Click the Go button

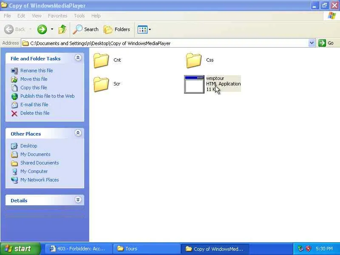(326, 43)
